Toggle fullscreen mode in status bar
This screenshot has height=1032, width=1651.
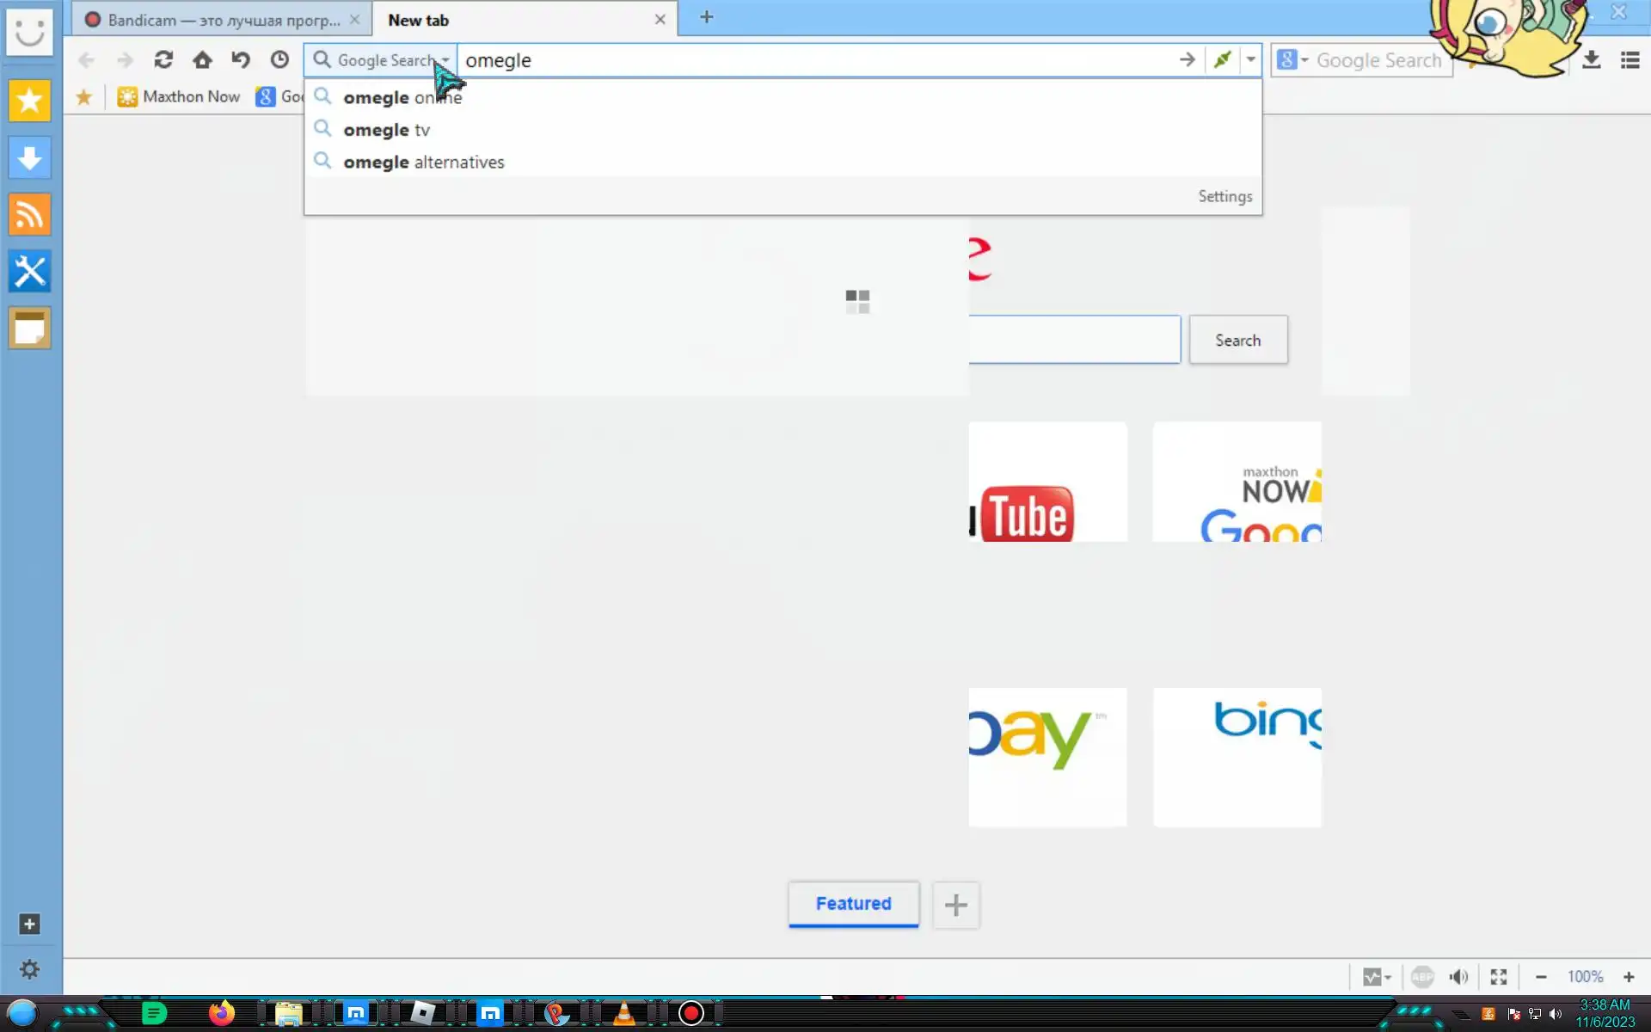click(1499, 977)
